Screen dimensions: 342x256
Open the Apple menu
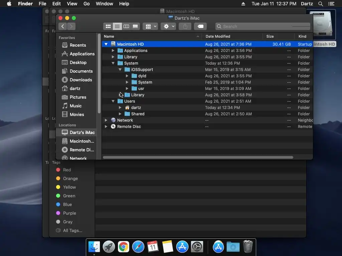(9, 4)
